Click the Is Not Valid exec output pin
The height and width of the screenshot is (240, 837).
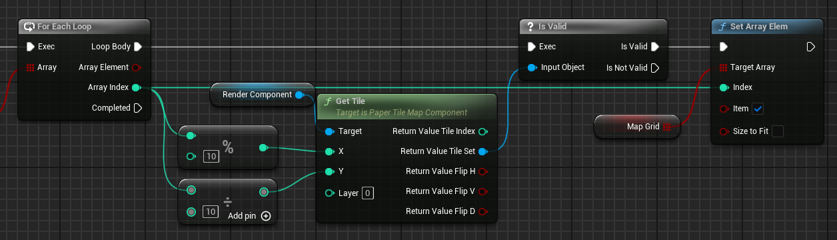(655, 67)
